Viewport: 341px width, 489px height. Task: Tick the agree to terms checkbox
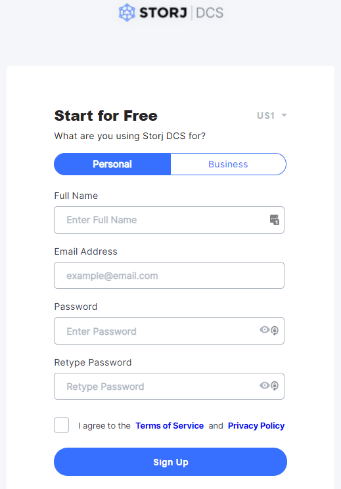pos(62,425)
